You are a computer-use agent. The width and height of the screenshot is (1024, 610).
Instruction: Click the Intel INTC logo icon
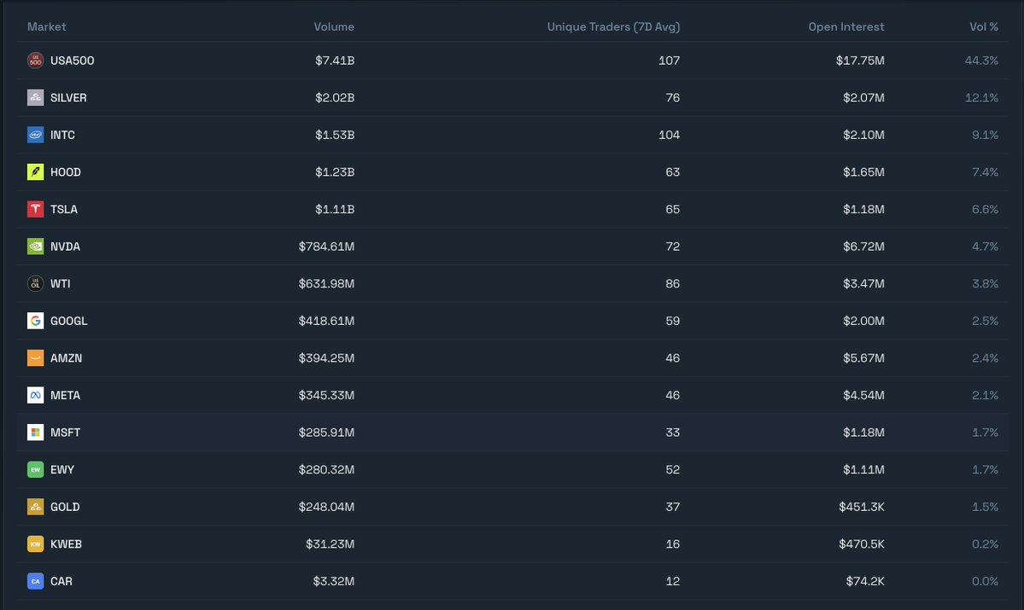click(x=35, y=135)
